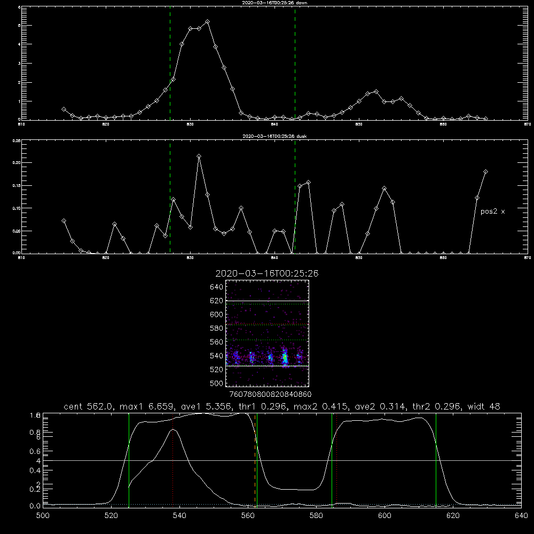Click the rightmost green vertical line in bottom plot
534x534 pixels.
[436, 460]
